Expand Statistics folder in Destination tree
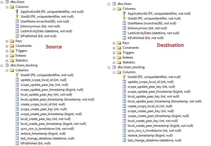 coord(114,62)
